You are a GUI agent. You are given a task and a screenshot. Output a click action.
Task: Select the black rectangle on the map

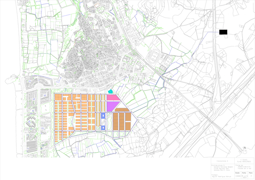(x=223, y=32)
